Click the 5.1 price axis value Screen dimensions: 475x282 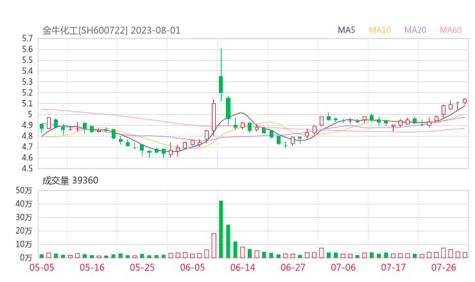pyautogui.click(x=27, y=103)
